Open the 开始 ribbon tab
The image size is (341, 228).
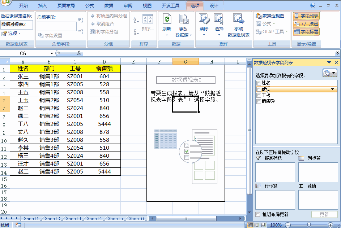[x=23, y=6]
